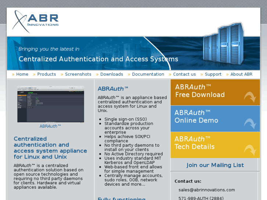Click the phone number 571-989-AUTH (2884)

tap(201, 198)
